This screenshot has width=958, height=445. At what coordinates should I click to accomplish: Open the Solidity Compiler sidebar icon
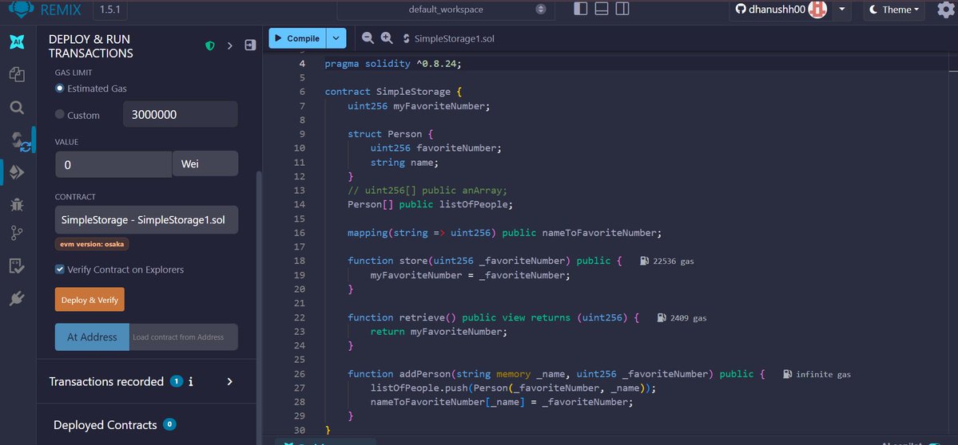pos(19,141)
